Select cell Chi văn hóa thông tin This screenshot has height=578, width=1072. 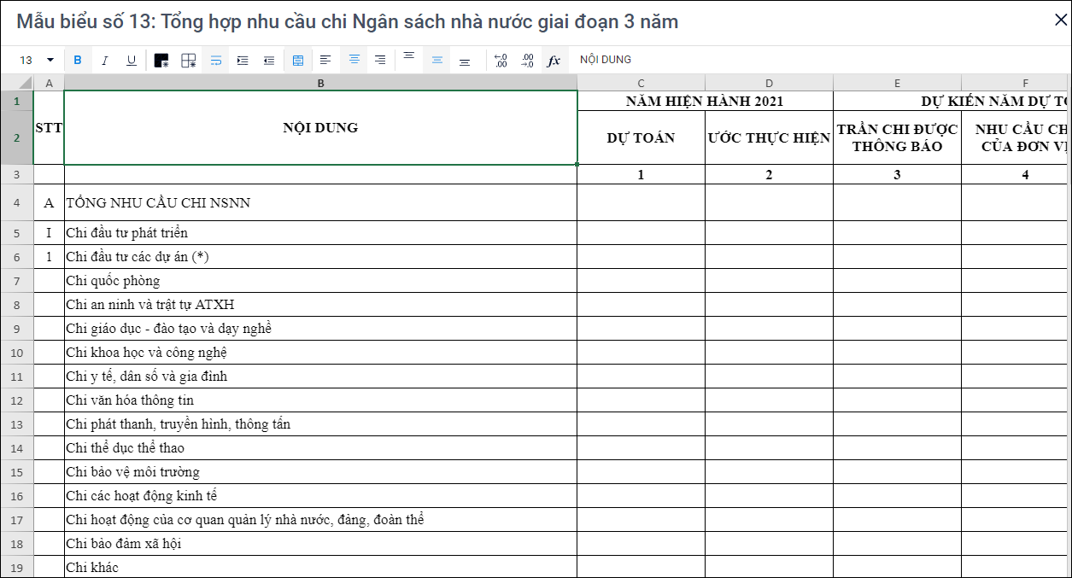pyautogui.click(x=320, y=400)
